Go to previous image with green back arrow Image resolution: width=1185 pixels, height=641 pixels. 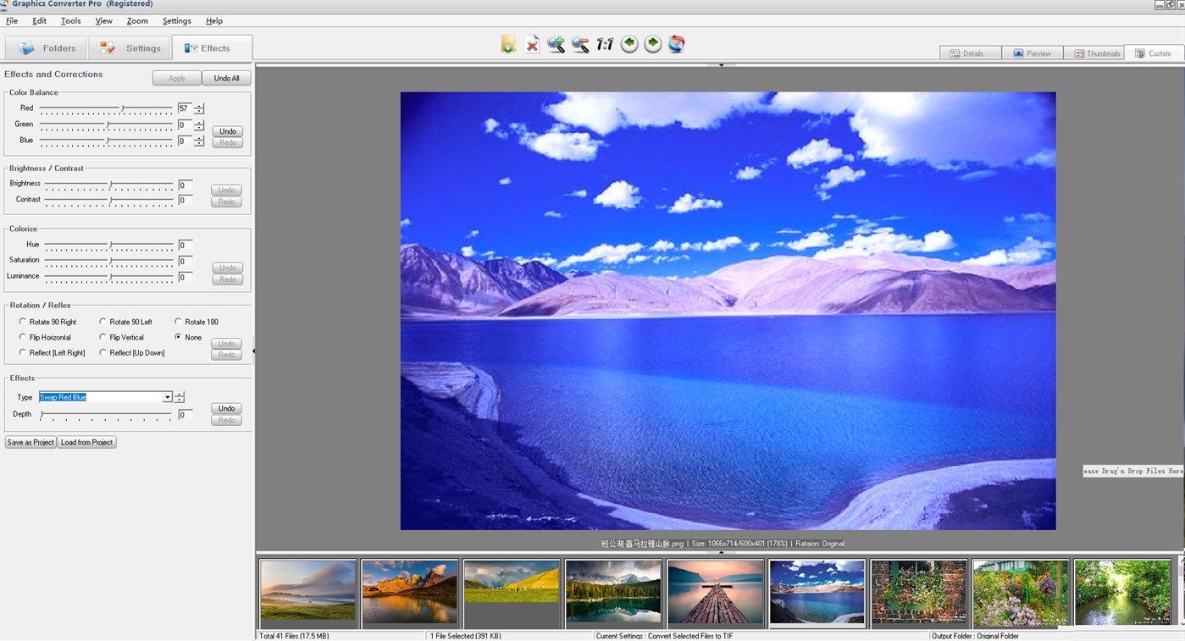tap(628, 43)
